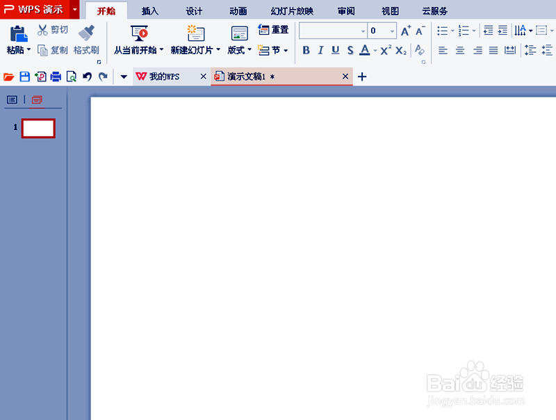Click the Clear Formatting eraser icon
This screenshot has height=420, width=556.
[420, 50]
